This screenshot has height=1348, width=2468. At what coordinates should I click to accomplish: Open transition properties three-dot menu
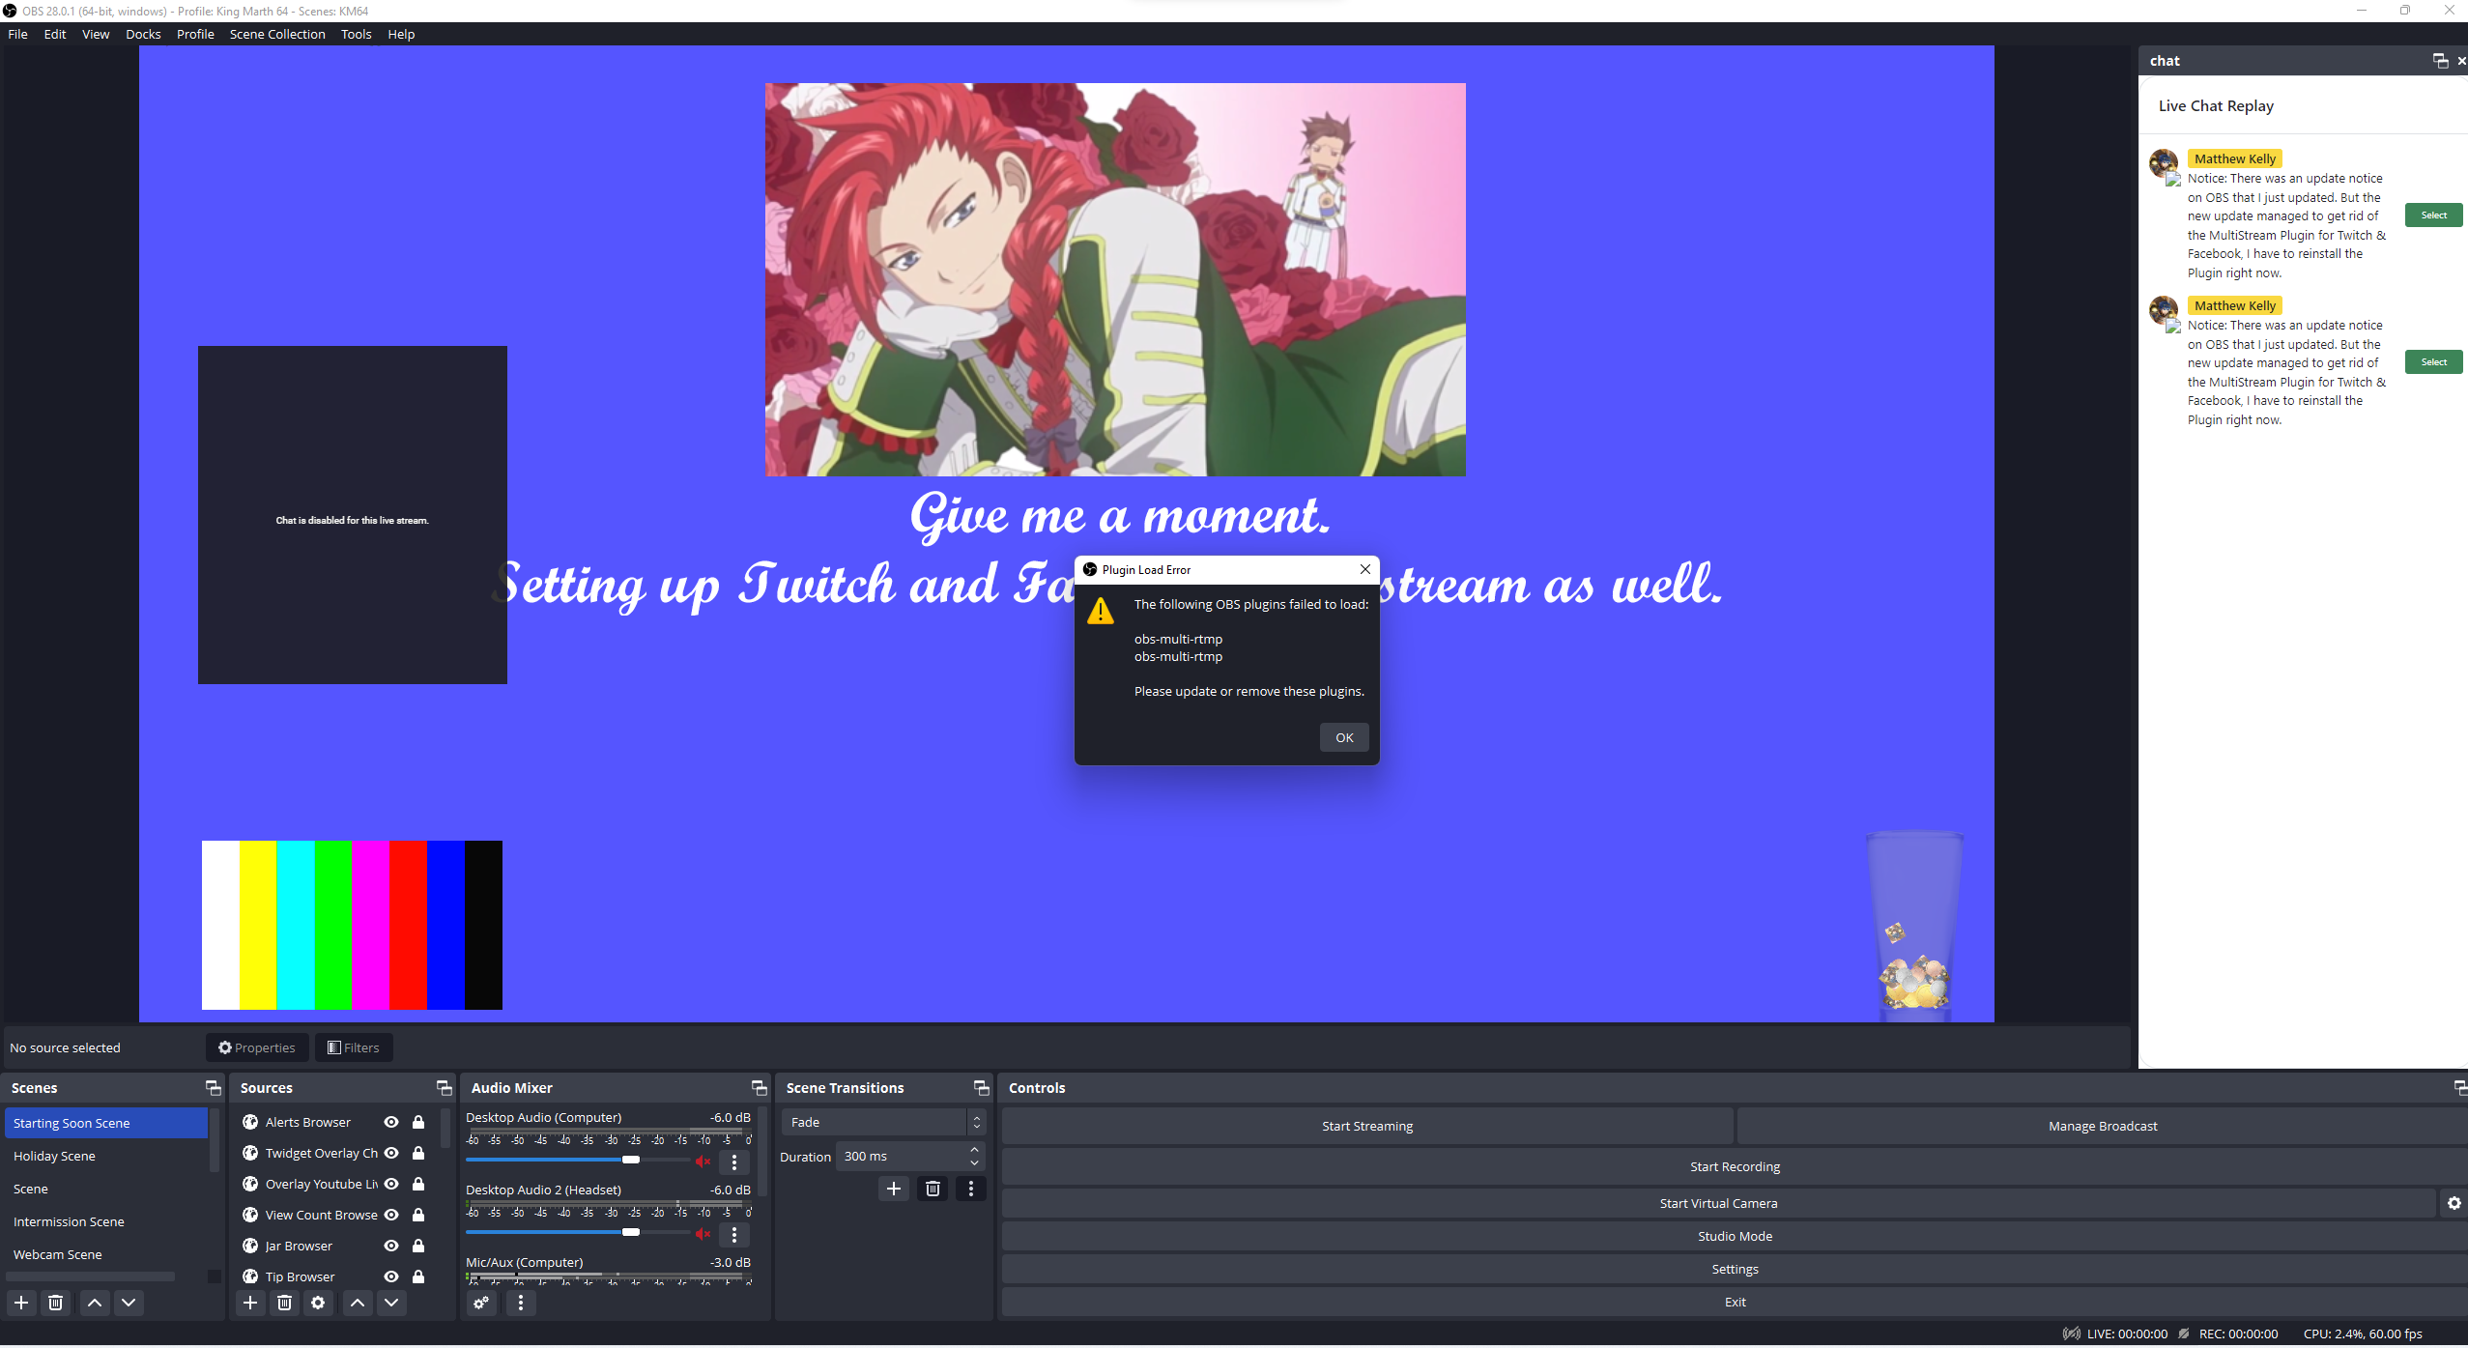(971, 1189)
